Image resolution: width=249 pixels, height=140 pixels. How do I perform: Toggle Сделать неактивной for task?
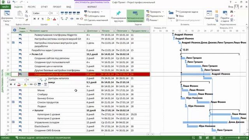pos(96,20)
